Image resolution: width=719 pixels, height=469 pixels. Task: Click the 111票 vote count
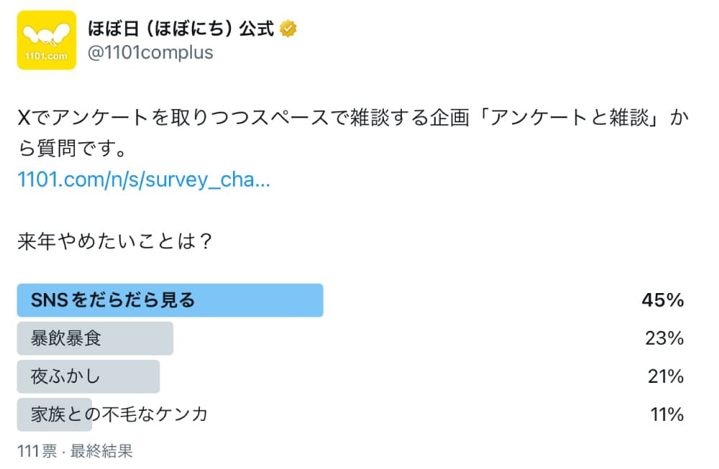37,451
